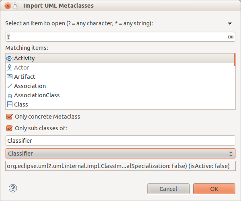Image resolution: width=241 pixels, height=201 pixels.
Task: Click the Artifact icon in list
Action: [10, 77]
